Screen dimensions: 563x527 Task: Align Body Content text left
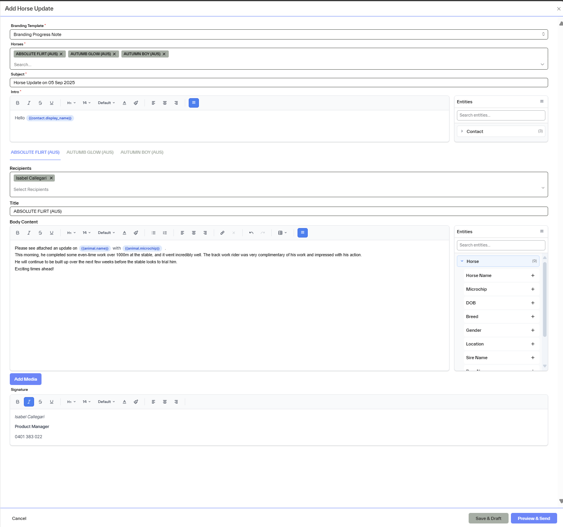pos(182,233)
